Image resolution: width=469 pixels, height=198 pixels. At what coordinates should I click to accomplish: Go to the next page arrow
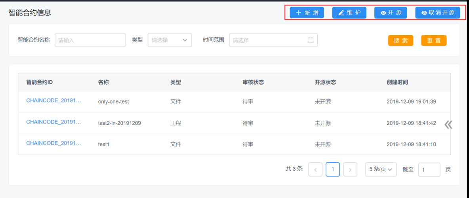click(350, 169)
